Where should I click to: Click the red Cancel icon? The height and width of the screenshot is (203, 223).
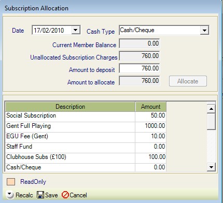click(65, 195)
